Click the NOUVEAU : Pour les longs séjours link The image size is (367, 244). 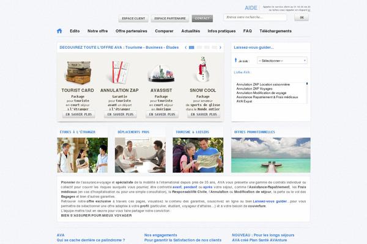pos(263,235)
